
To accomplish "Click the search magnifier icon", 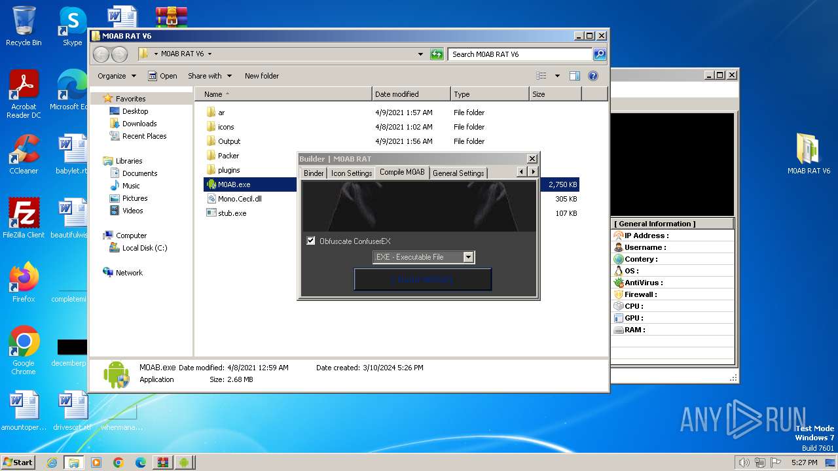I will click(x=599, y=54).
